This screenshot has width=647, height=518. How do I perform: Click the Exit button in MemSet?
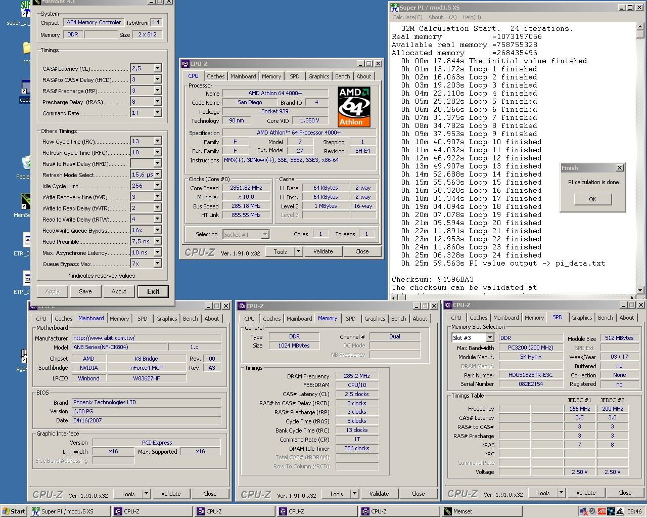[x=153, y=291]
